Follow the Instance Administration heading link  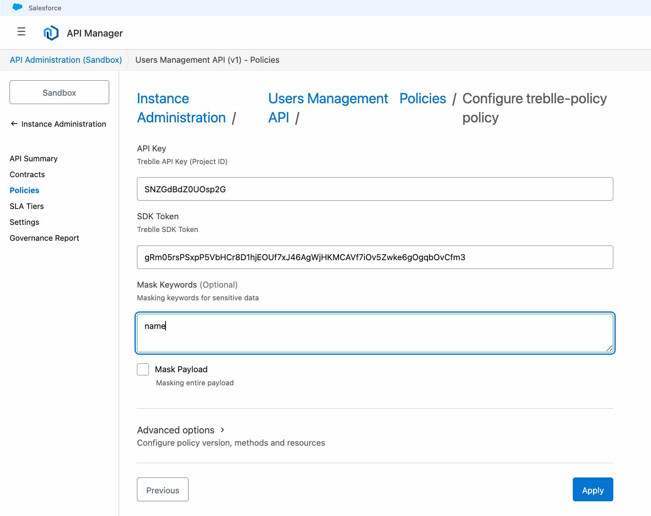tap(181, 108)
